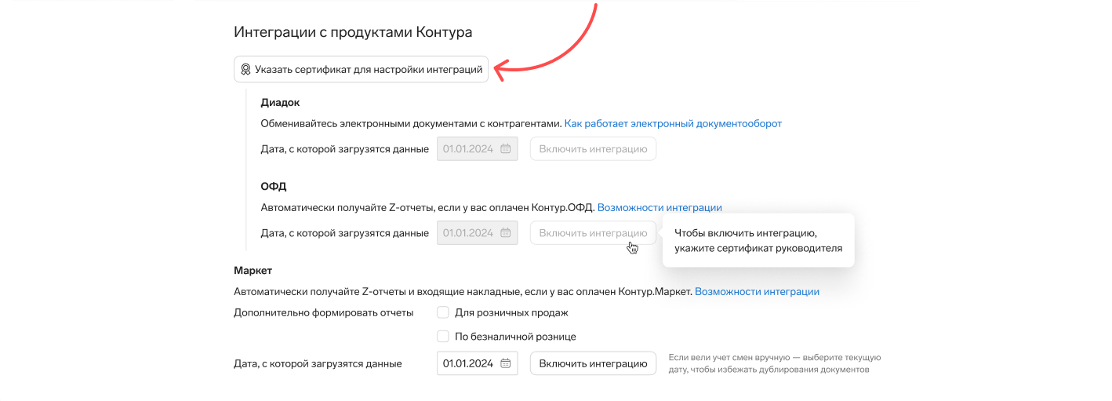Focus the ОФД date input 01.01.2024

(x=468, y=233)
